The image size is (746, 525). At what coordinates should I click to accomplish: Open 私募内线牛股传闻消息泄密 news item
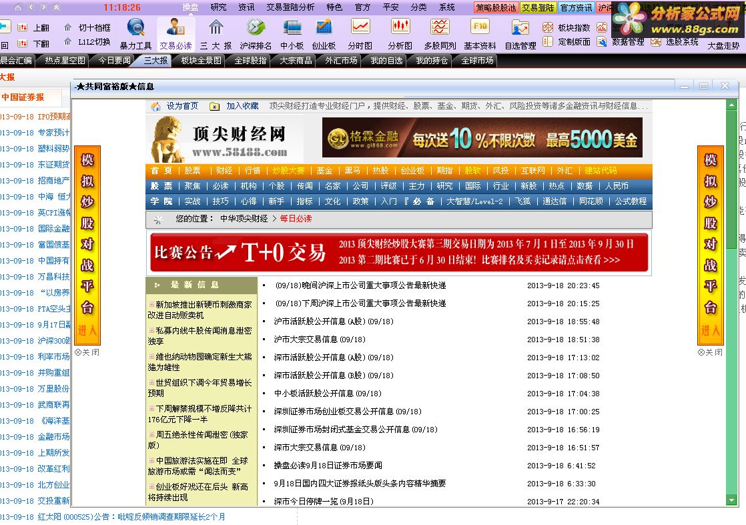point(200,336)
